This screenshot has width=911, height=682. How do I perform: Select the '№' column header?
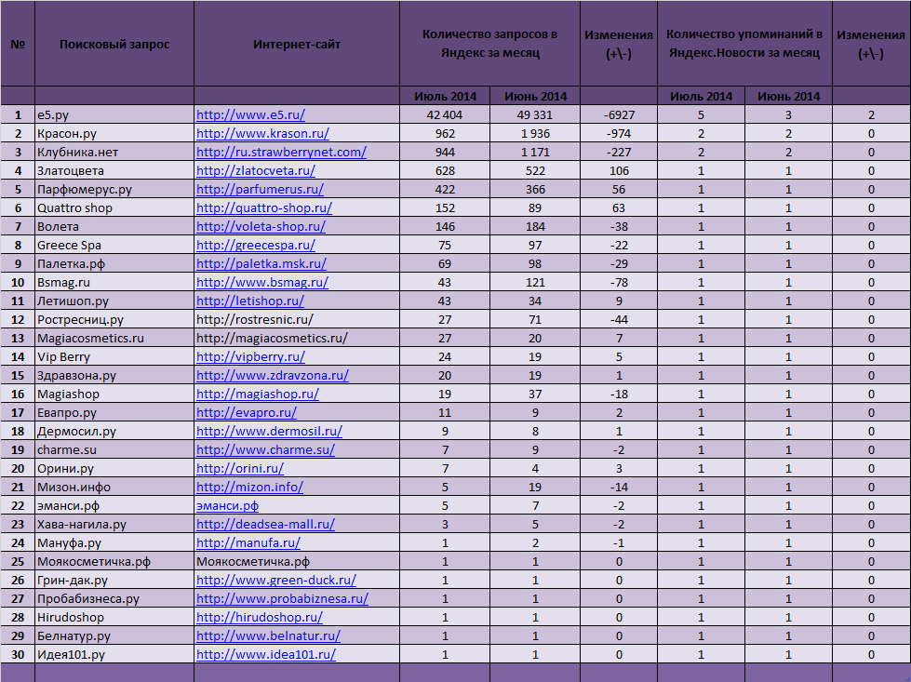[18, 44]
